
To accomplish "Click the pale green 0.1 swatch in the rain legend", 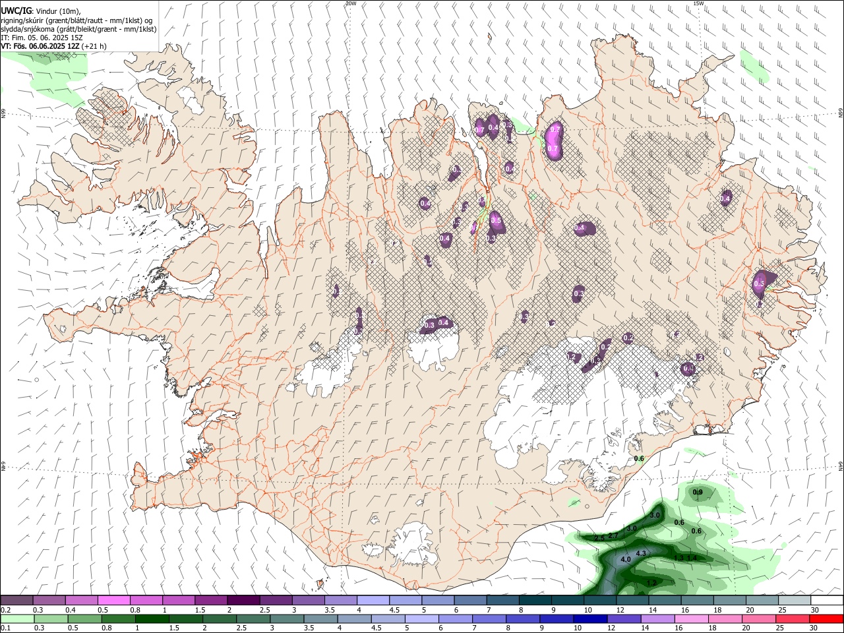I will [16, 618].
